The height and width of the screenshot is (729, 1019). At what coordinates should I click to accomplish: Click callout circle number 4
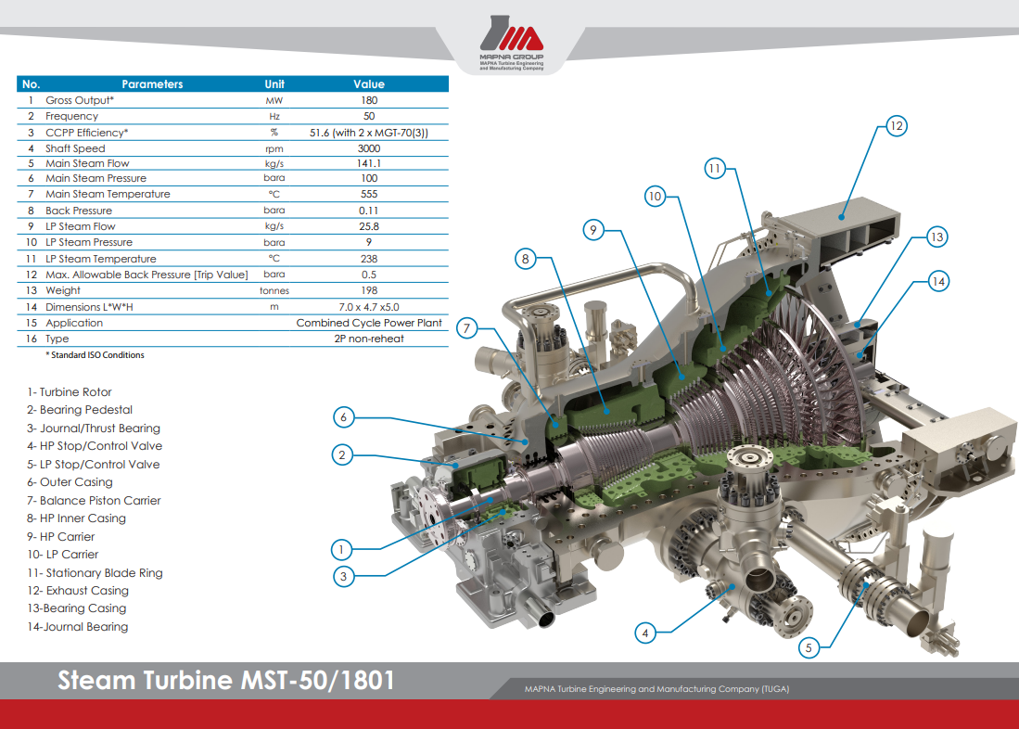point(646,633)
